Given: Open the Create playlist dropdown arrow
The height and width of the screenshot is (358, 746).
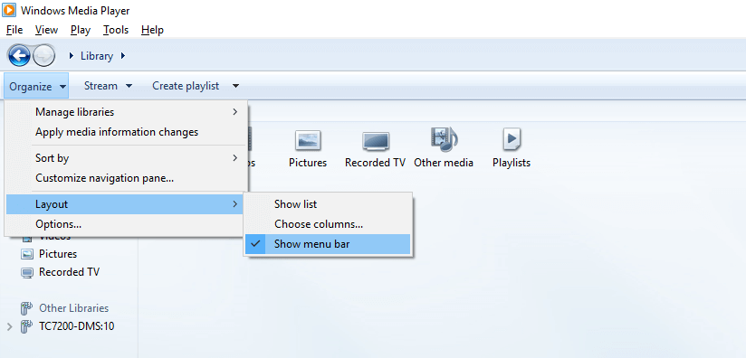Looking at the screenshot, I should pos(235,86).
